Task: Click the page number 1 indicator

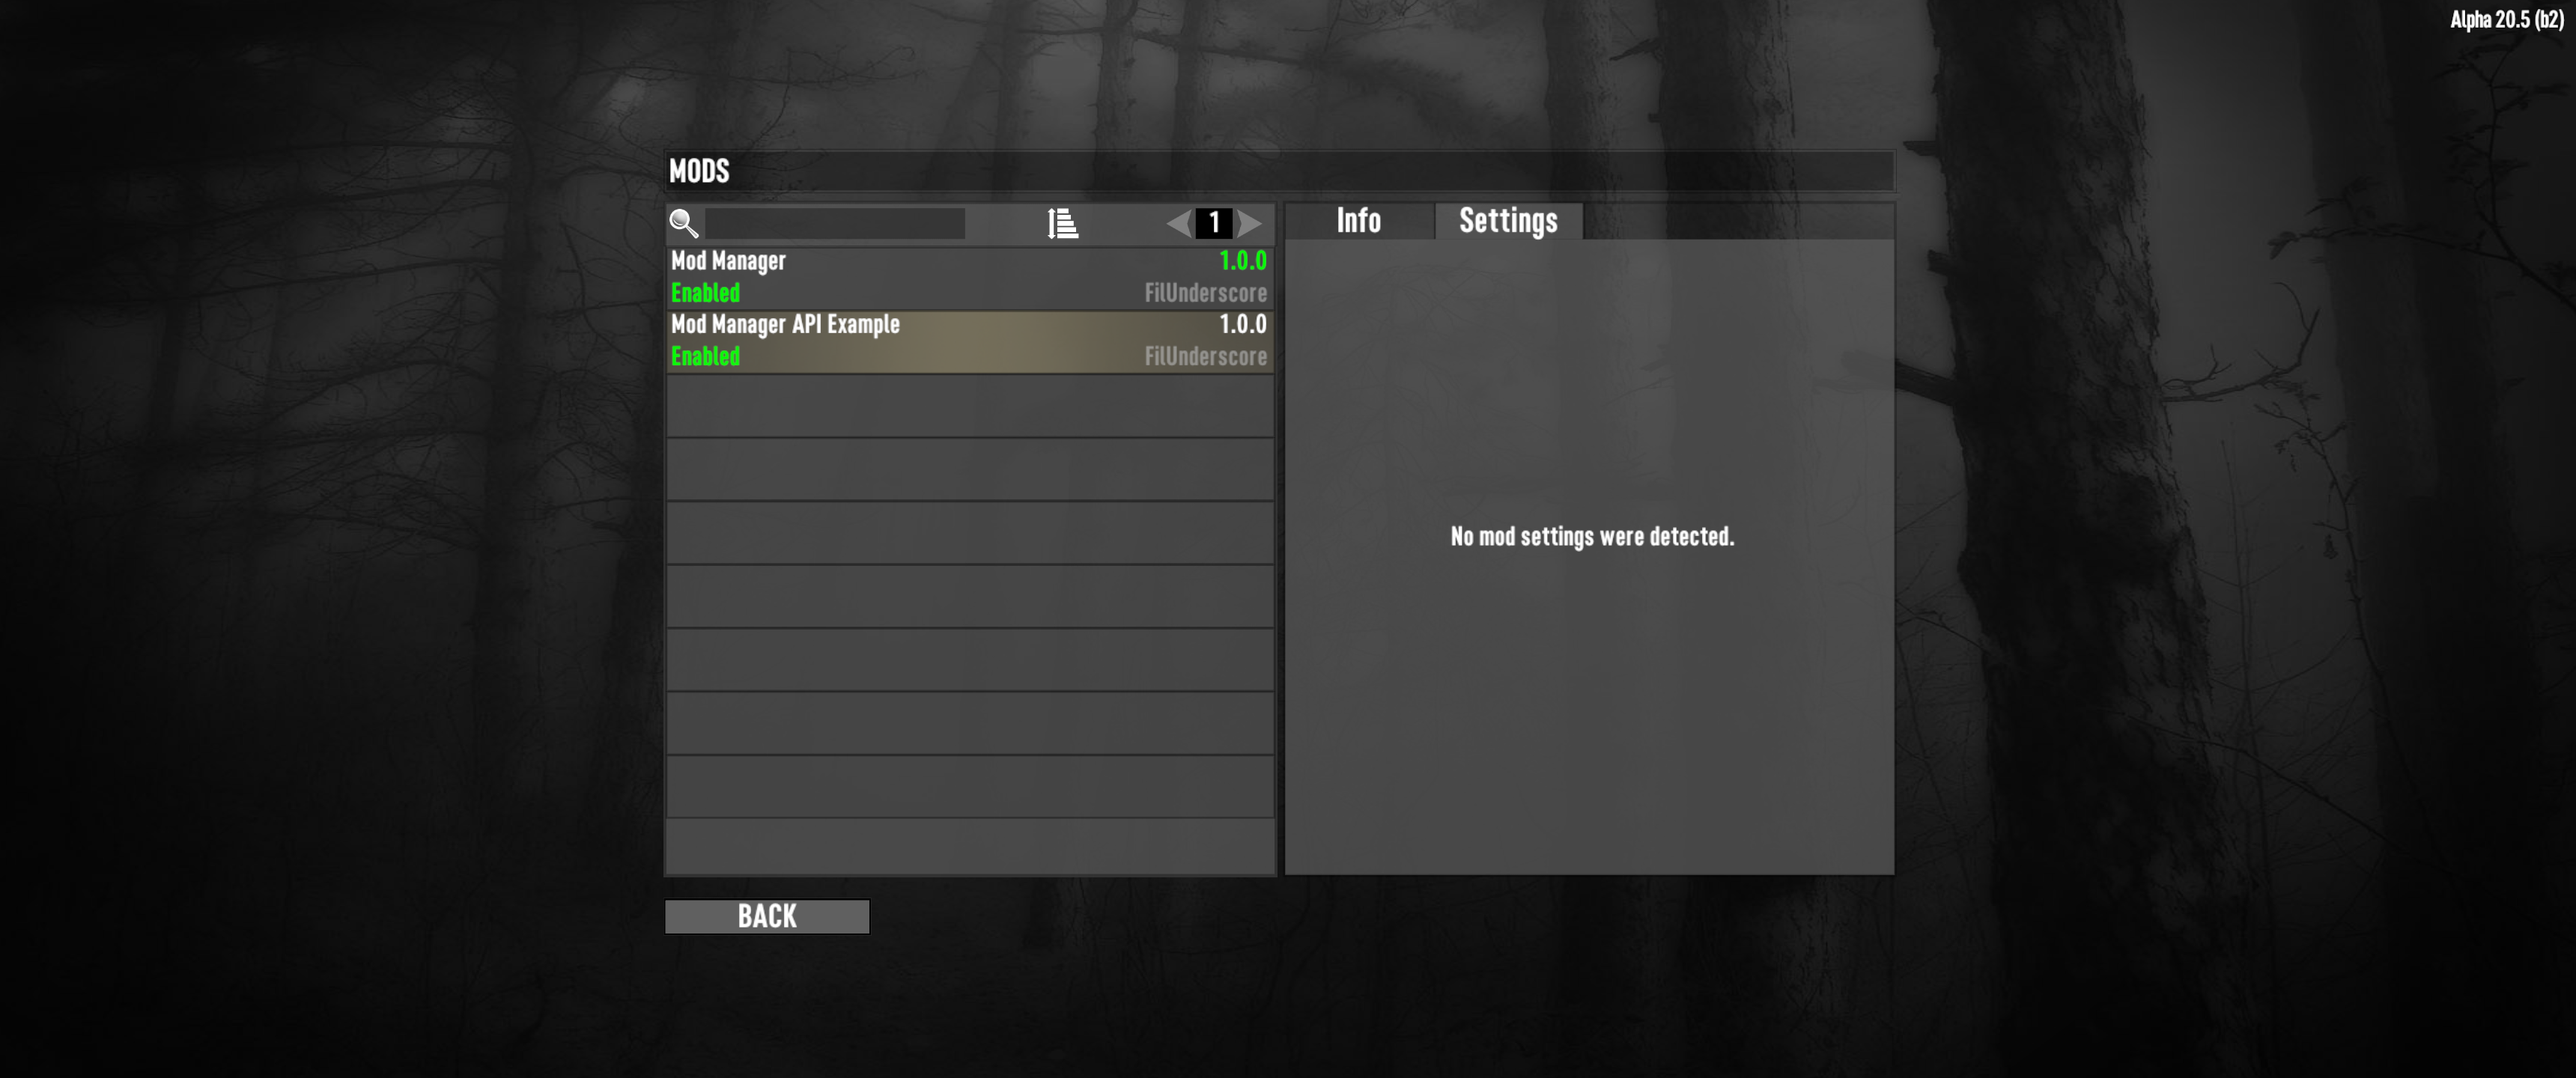Action: pos(1214,223)
